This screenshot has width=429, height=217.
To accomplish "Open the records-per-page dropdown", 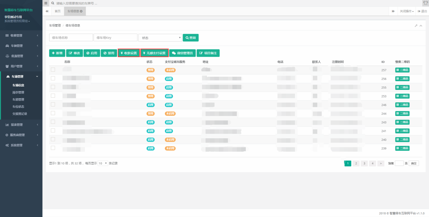I will (103, 163).
